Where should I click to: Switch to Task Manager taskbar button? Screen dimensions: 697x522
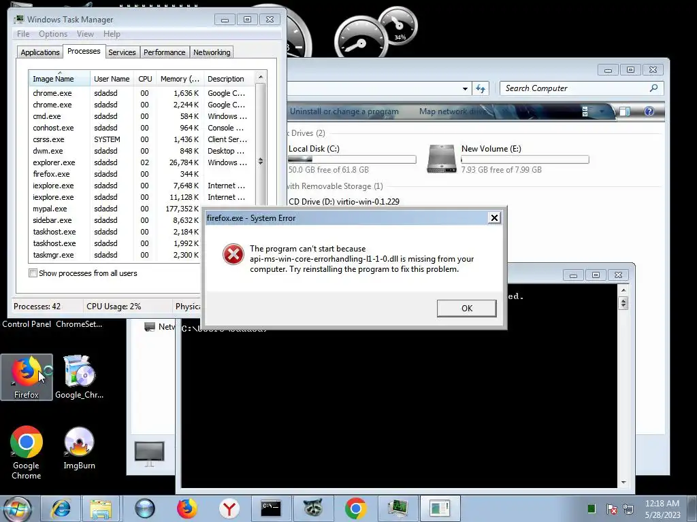coord(398,508)
